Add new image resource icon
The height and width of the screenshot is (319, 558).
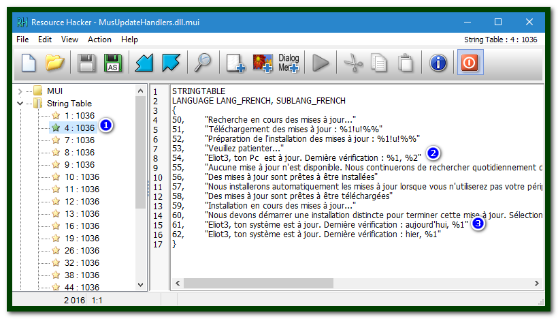(x=263, y=63)
